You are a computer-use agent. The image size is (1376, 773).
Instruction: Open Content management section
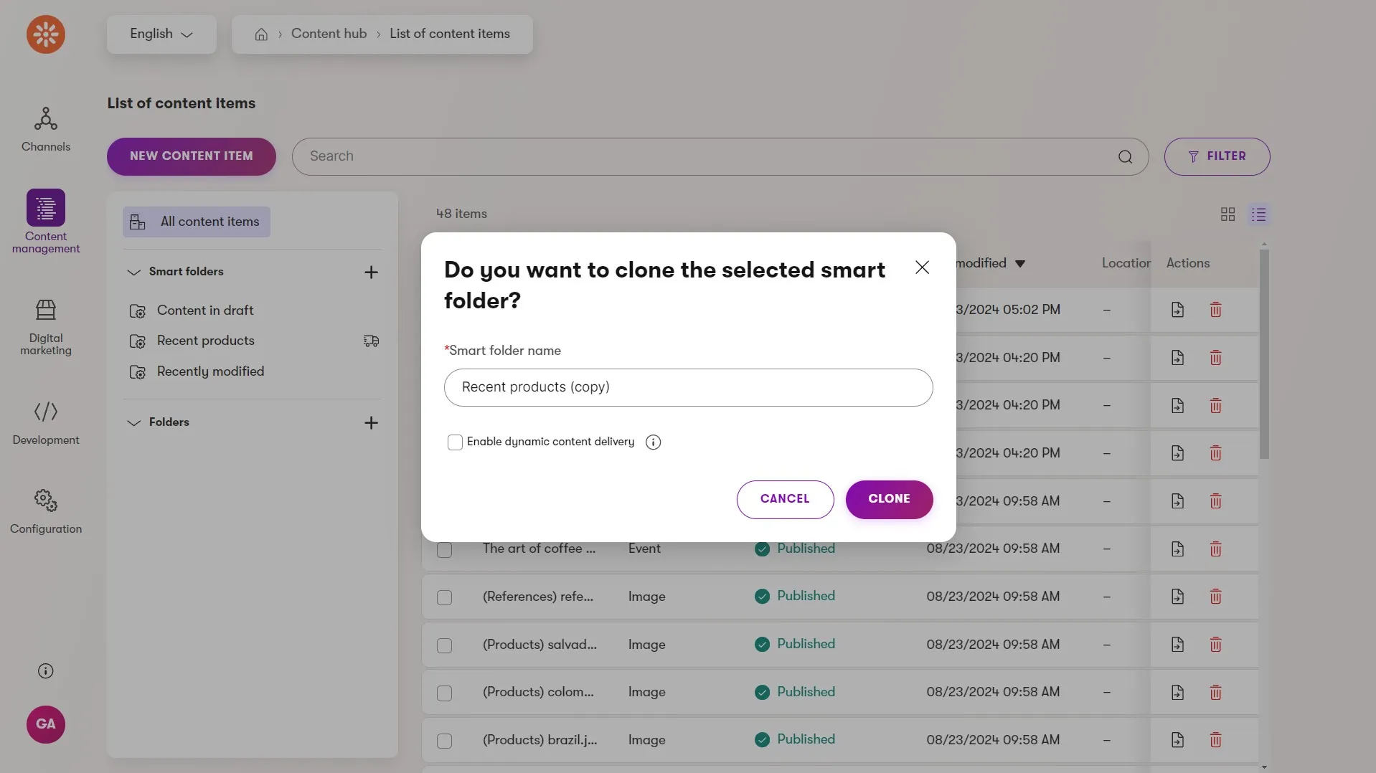click(46, 222)
